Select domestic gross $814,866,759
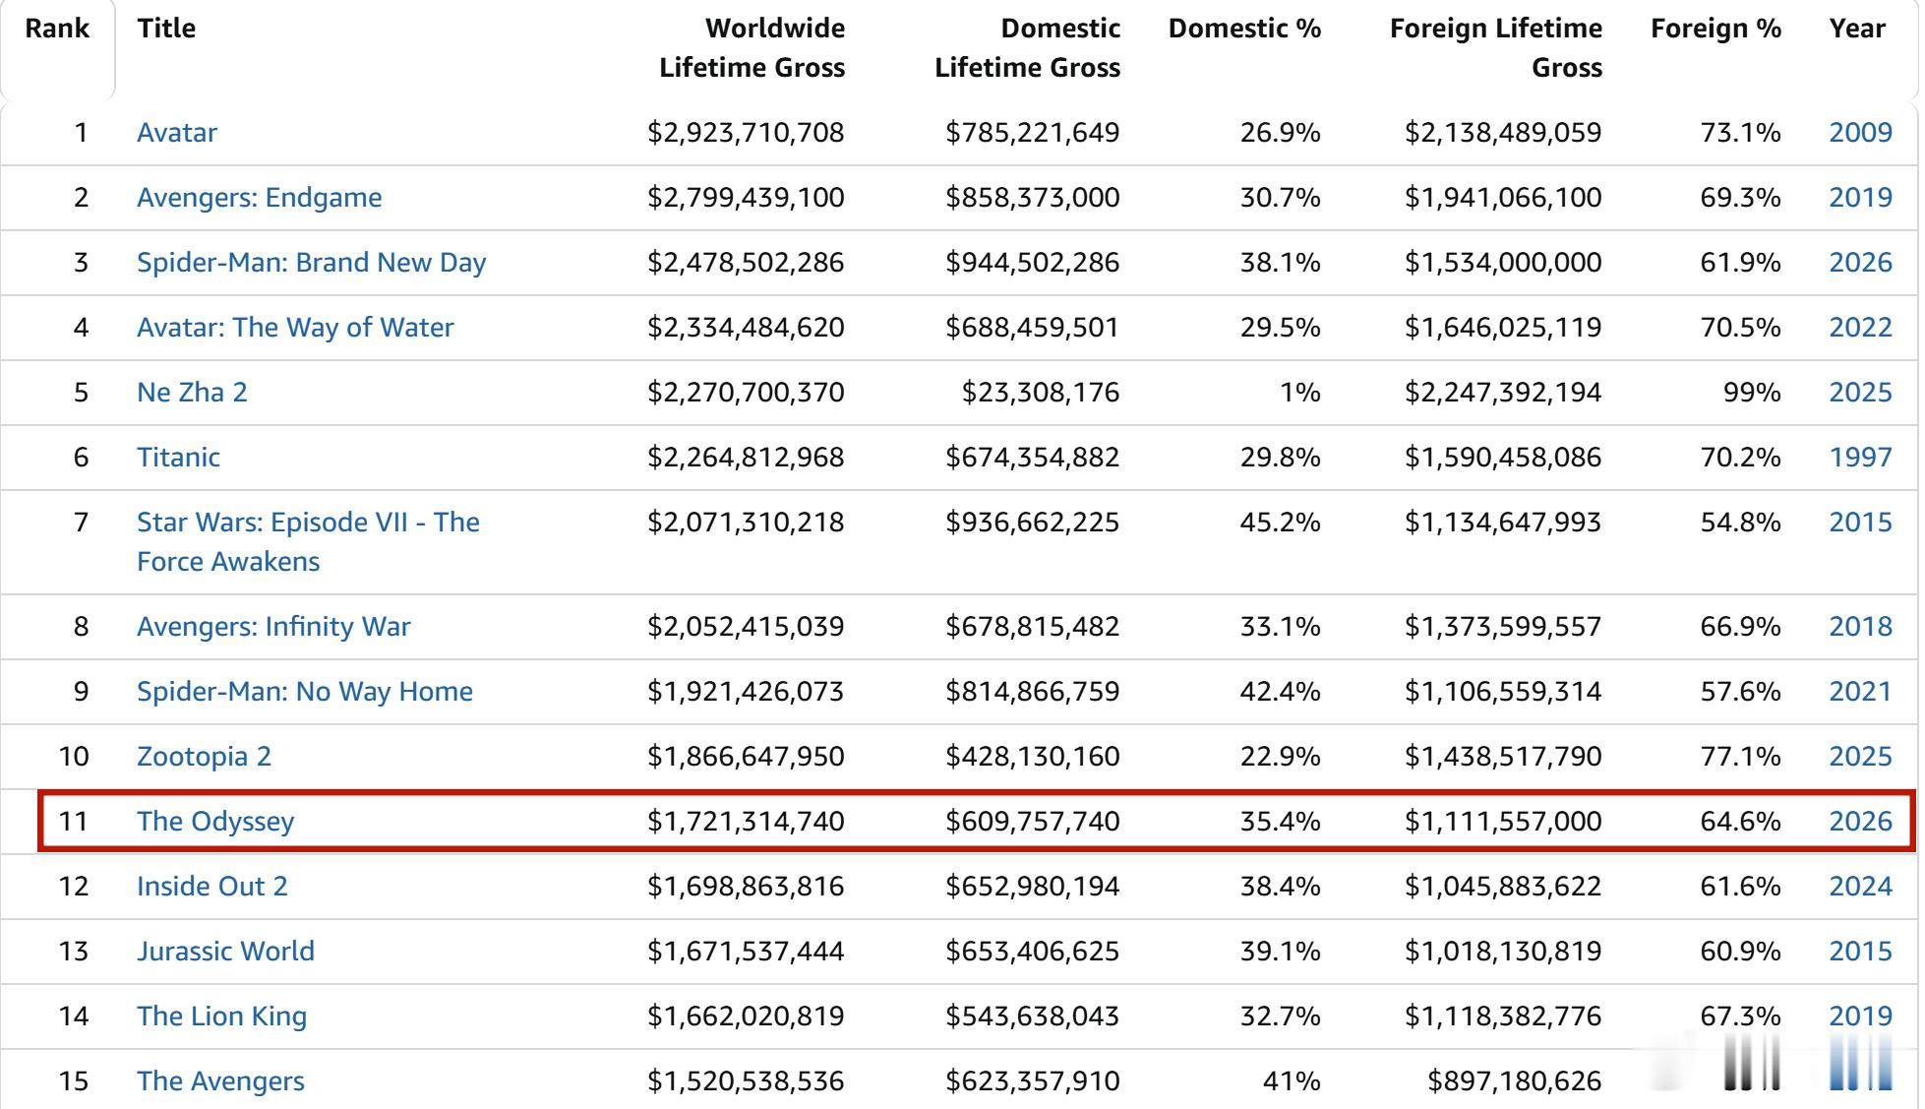This screenshot has width=1925, height=1109. 1032,691
